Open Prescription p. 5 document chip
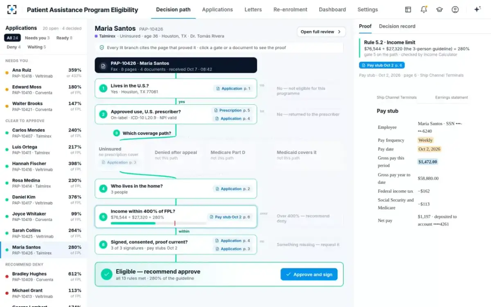The height and width of the screenshot is (307, 491). coord(232,111)
